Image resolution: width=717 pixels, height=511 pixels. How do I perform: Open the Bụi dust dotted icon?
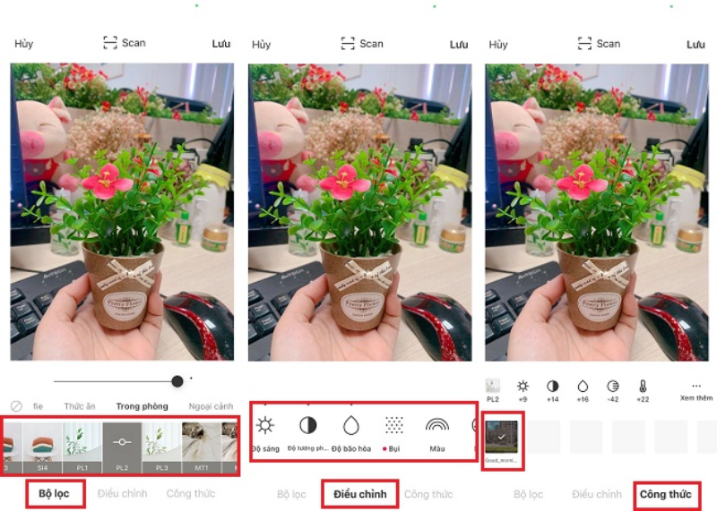393,425
